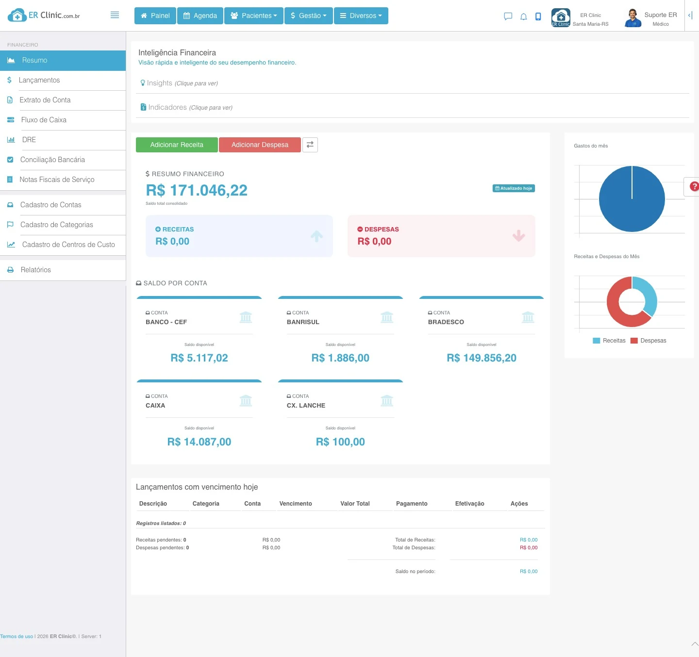This screenshot has width=699, height=657.
Task: Open the Gestão dropdown menu
Action: (x=309, y=16)
